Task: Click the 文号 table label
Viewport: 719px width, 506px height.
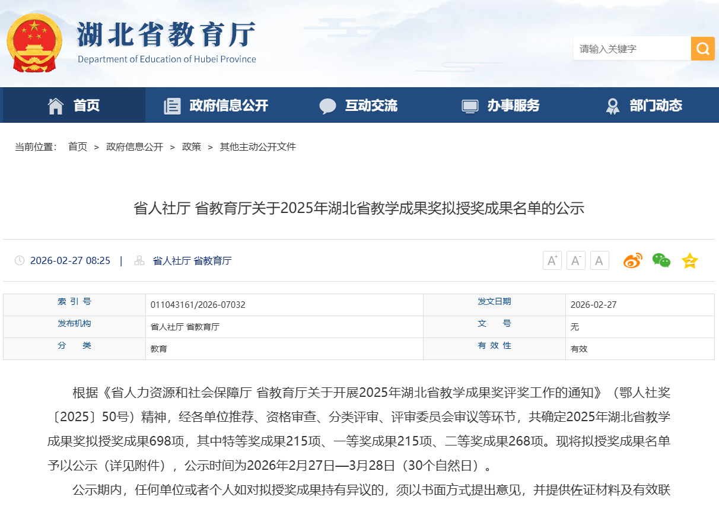Action: (494, 323)
